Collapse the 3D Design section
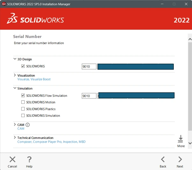 15,59
